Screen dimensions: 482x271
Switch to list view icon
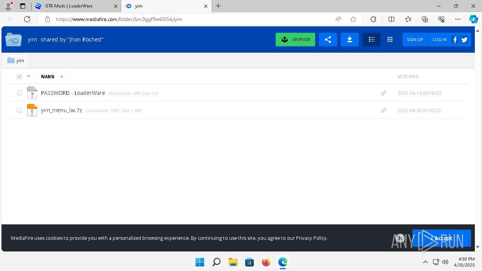pos(372,40)
